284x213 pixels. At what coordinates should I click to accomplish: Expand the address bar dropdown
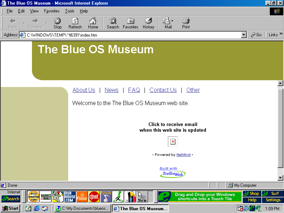pos(244,35)
